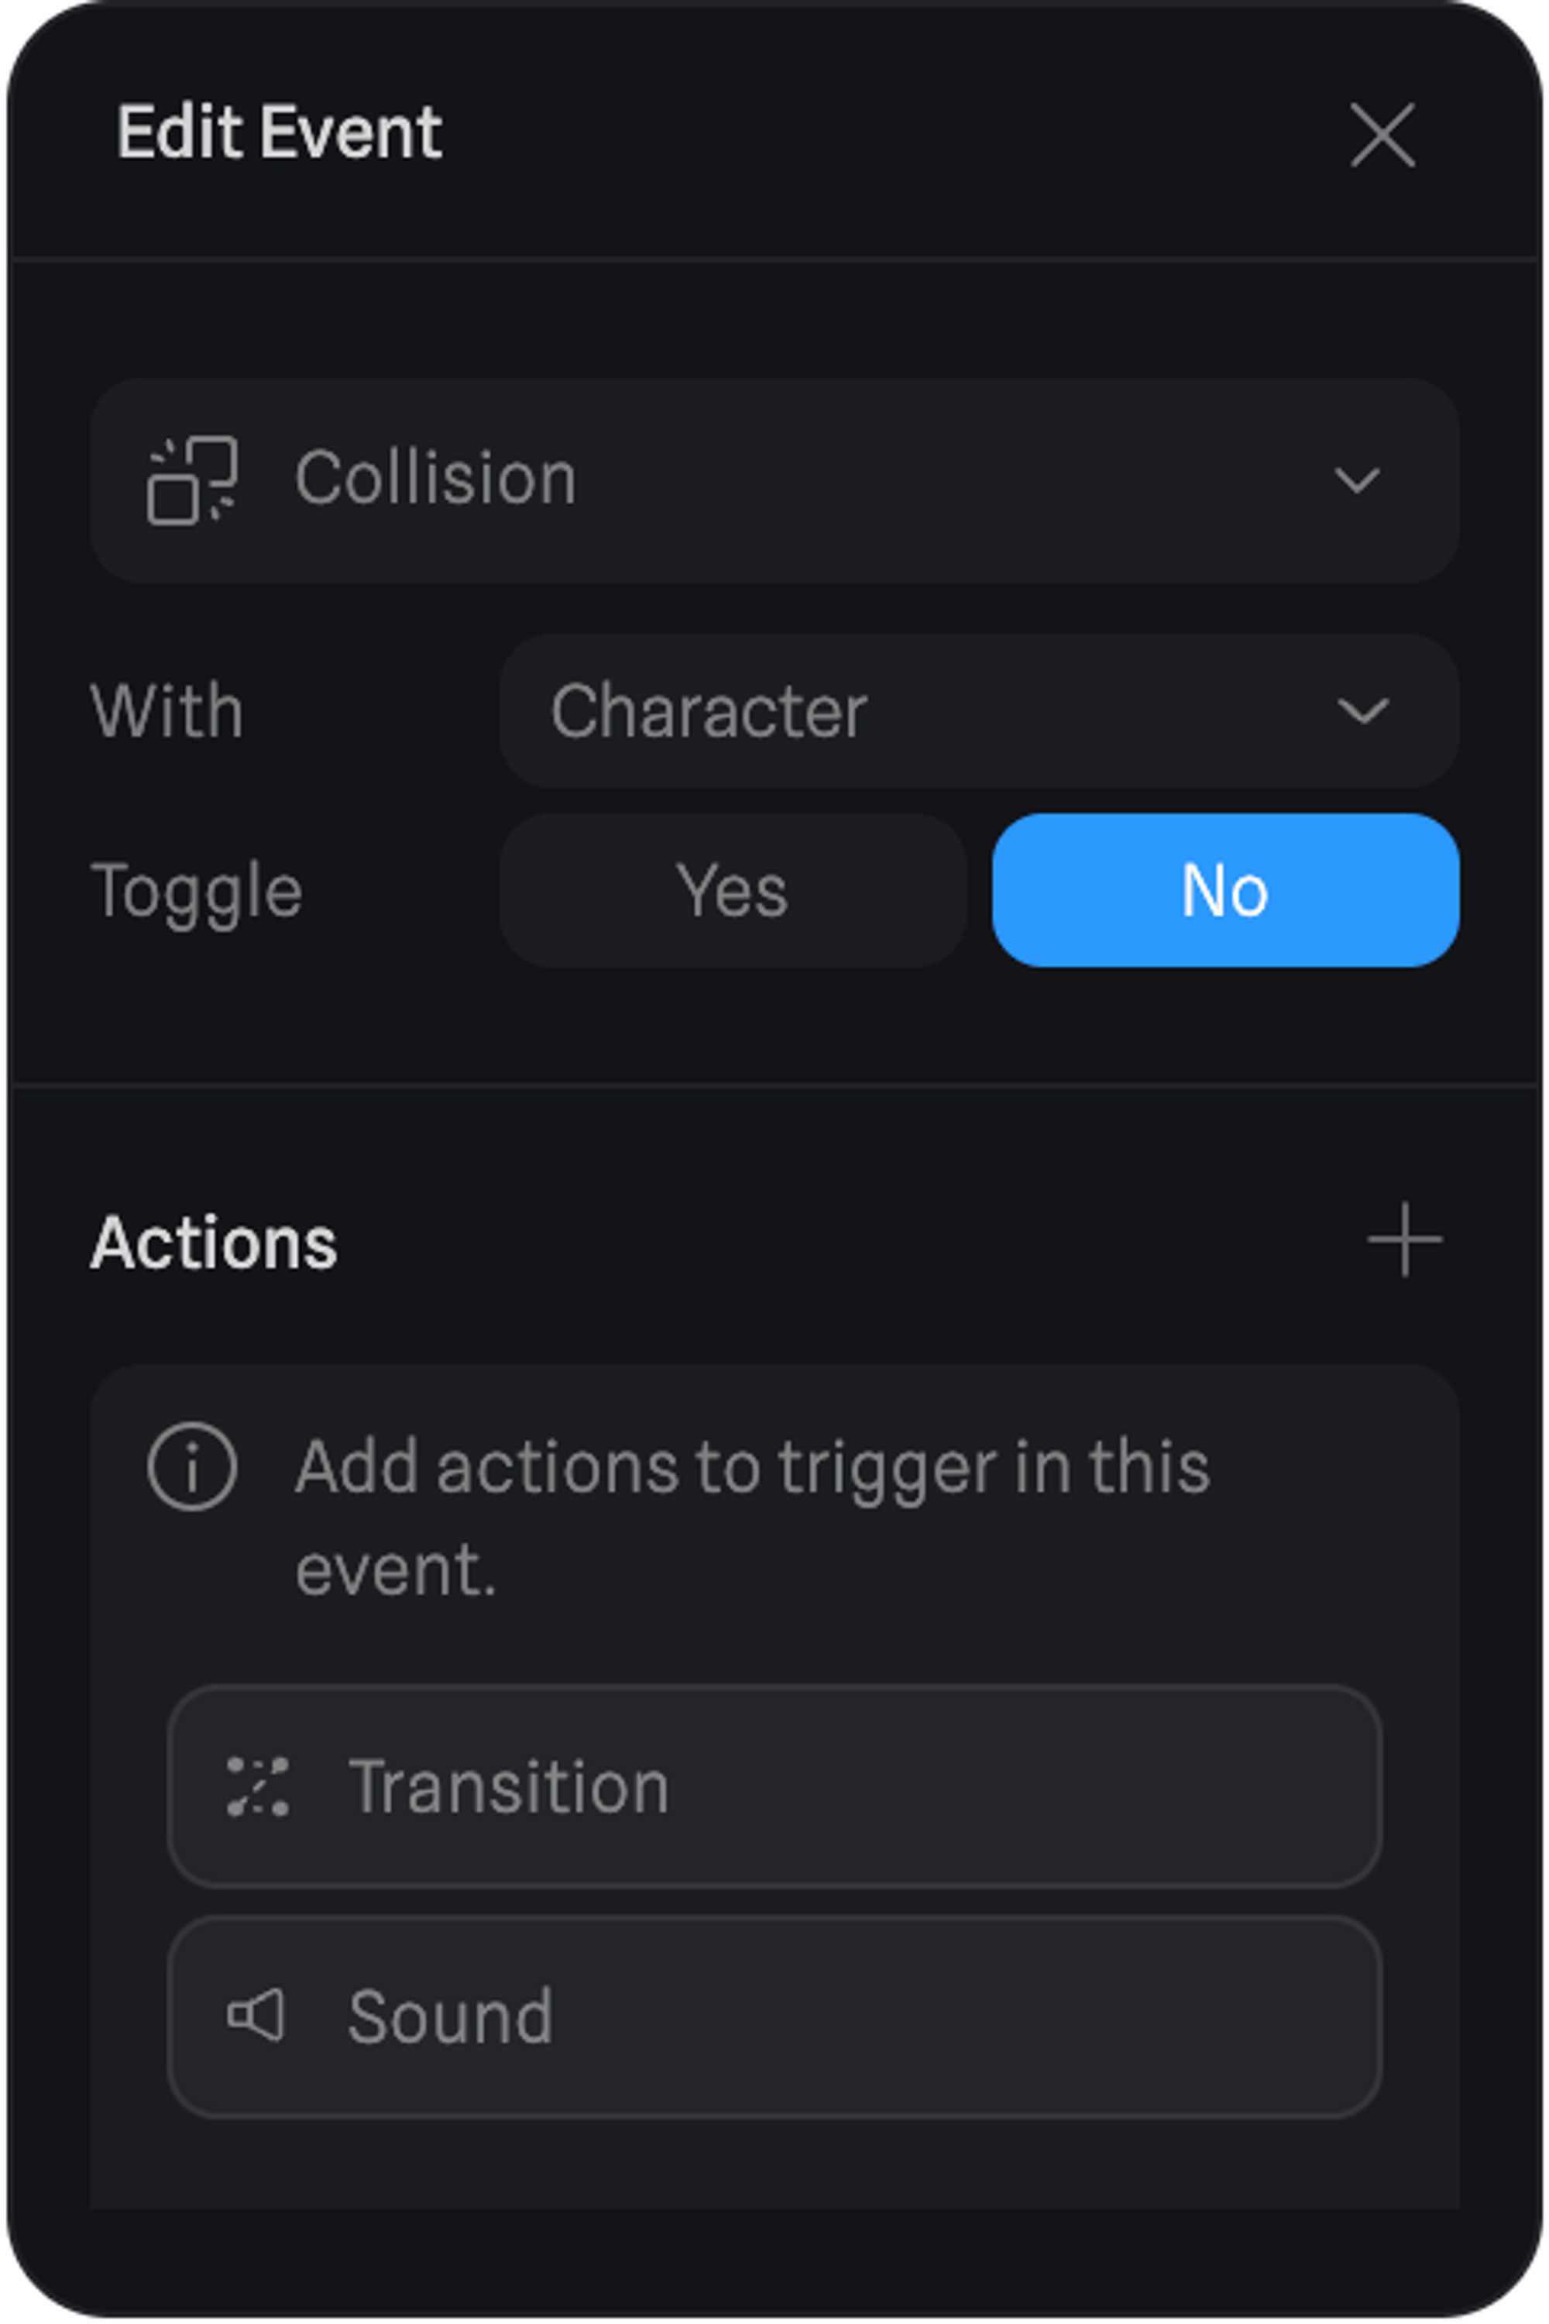The image size is (1549, 2324).
Task: Add a Sound action
Action: point(774,2016)
